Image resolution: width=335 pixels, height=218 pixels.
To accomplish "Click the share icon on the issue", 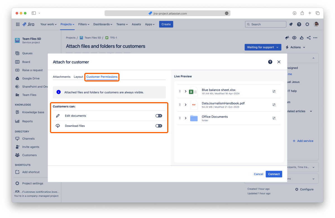I will [308, 38].
